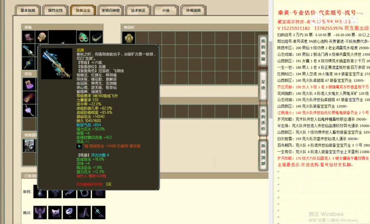Click the 陕西专区 line in document
The image size is (370, 224).
[x=324, y=48]
